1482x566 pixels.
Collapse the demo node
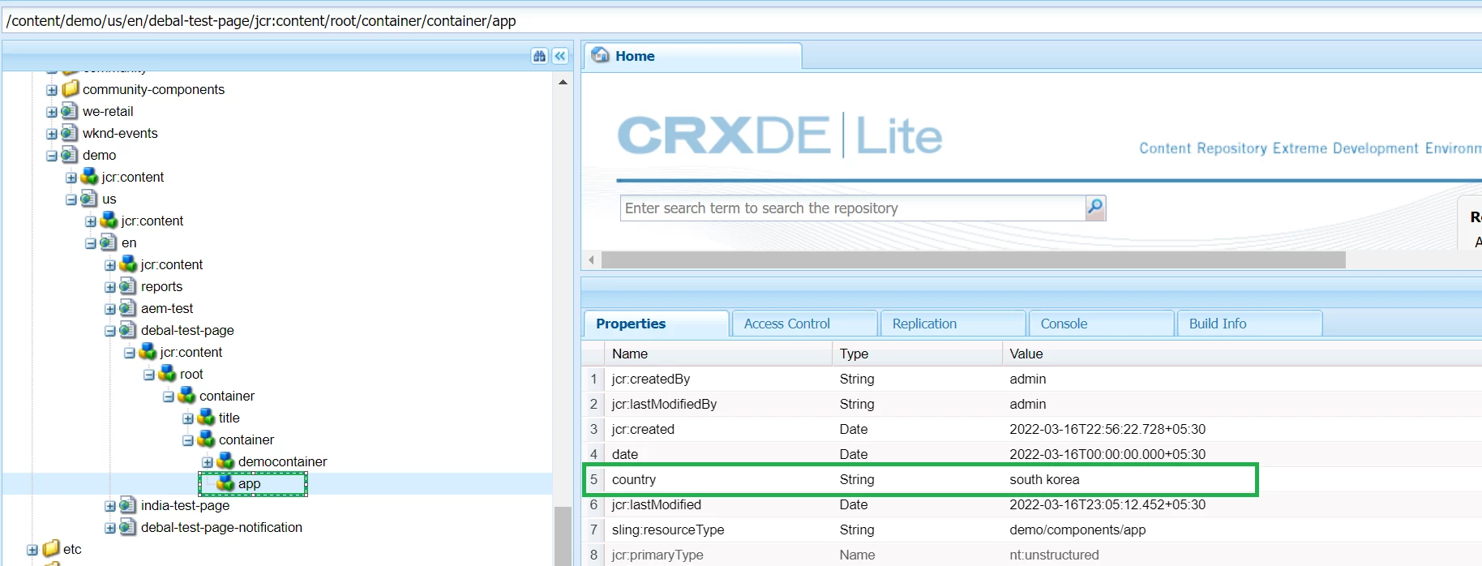pos(52,156)
